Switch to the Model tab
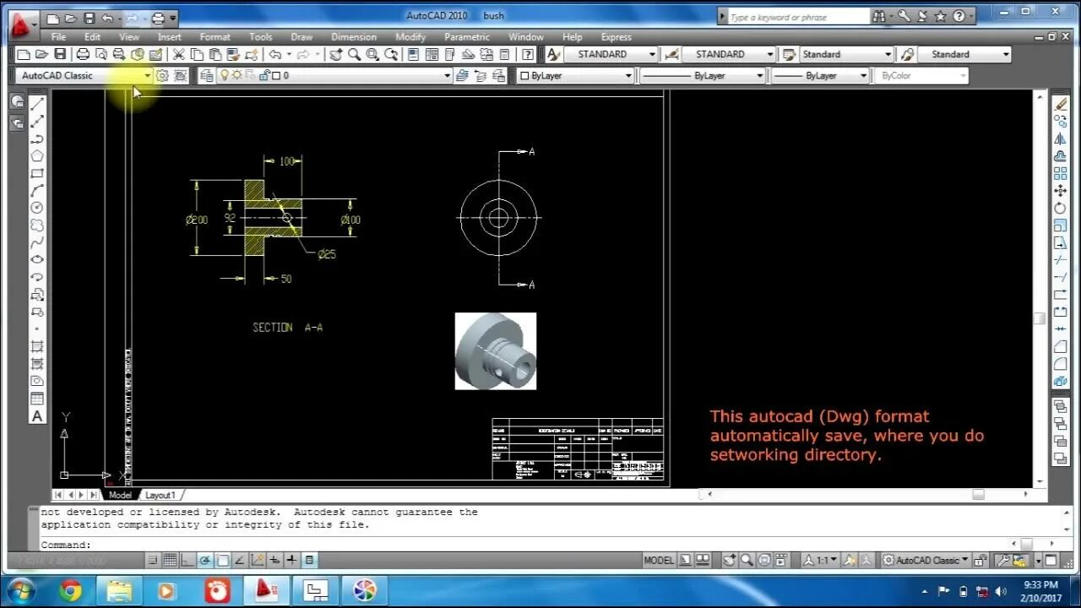 tap(120, 495)
